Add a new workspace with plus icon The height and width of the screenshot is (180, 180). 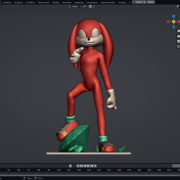[130, 3]
